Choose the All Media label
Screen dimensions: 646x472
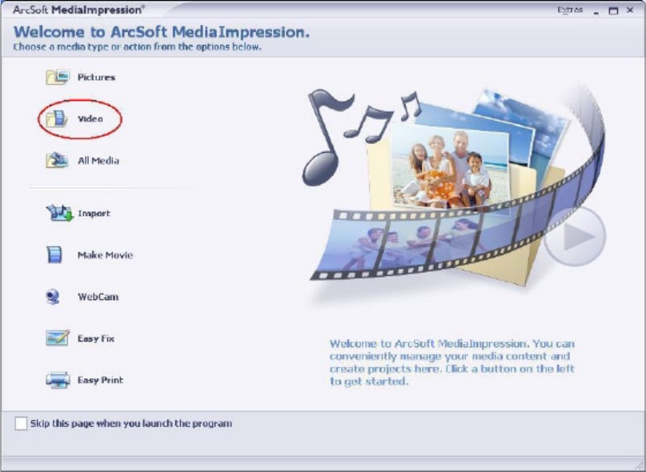(x=98, y=161)
